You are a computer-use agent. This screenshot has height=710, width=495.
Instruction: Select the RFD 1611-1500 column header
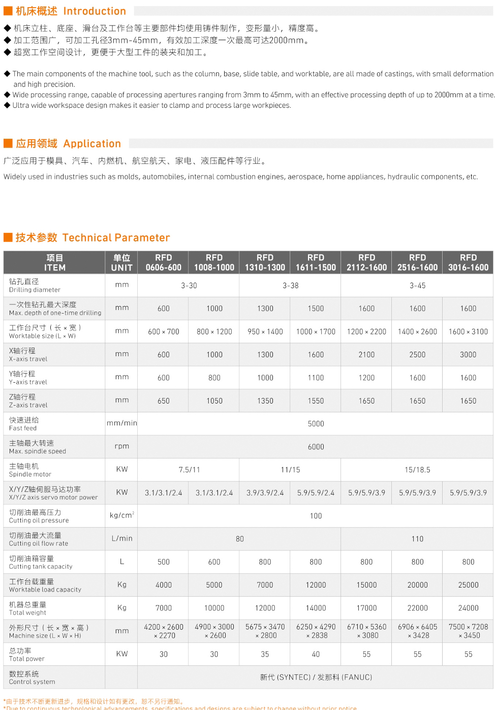(x=315, y=262)
